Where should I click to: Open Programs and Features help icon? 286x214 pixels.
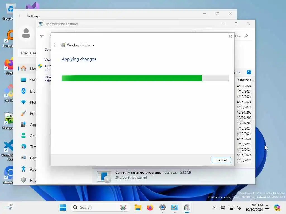point(249,72)
